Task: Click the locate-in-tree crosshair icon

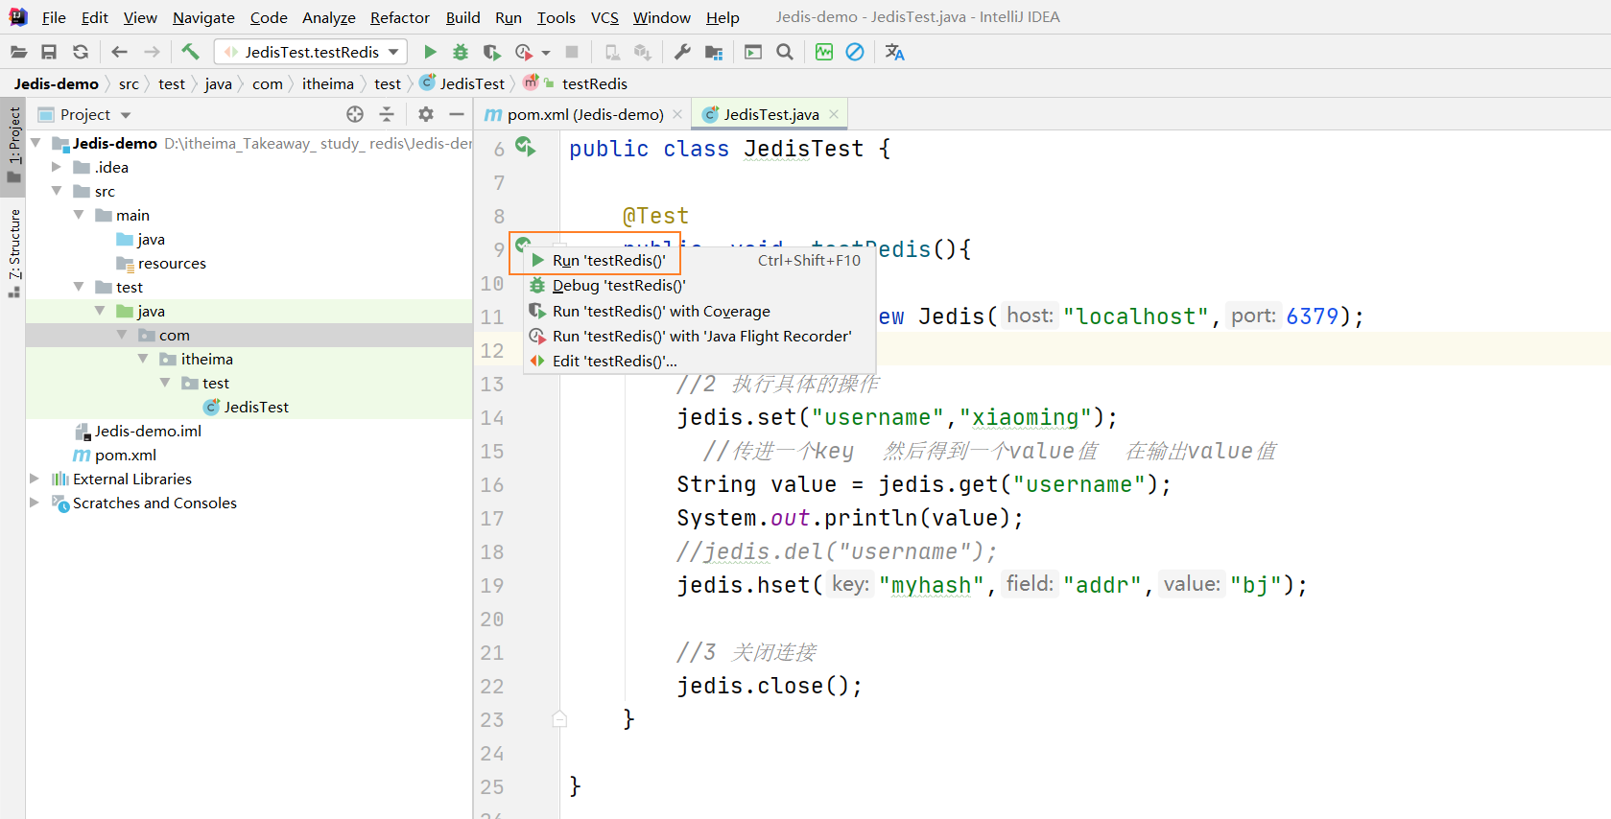Action: tap(355, 114)
